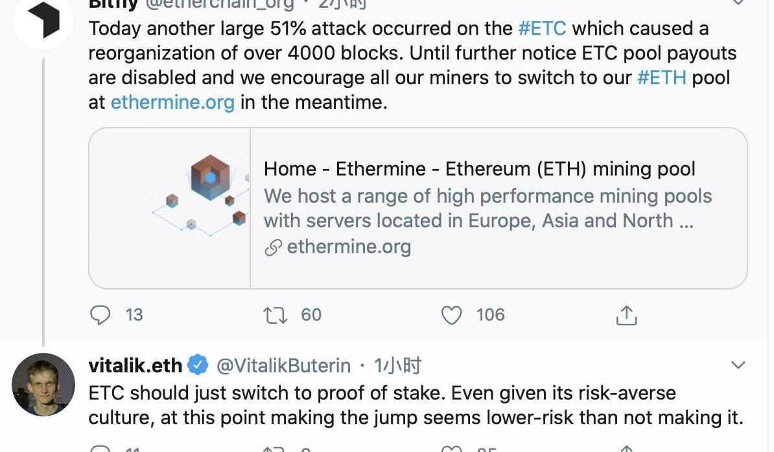Open Vitalik's tweet timestamp 1小时
Viewport: 774px width, 452px height.
pos(397,366)
